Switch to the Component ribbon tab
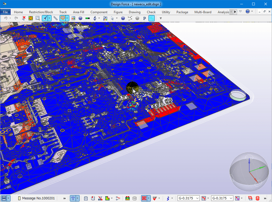This screenshot has height=202, width=272. click(x=99, y=12)
